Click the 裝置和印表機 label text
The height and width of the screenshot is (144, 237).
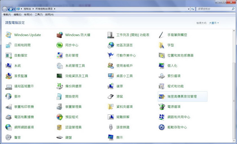(x=24, y=107)
